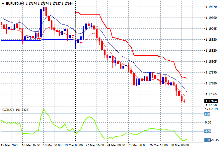The height and width of the screenshot is (149, 219).
Task: Click the 173.2519 CCI maximum value label
Action: pos(211,109)
